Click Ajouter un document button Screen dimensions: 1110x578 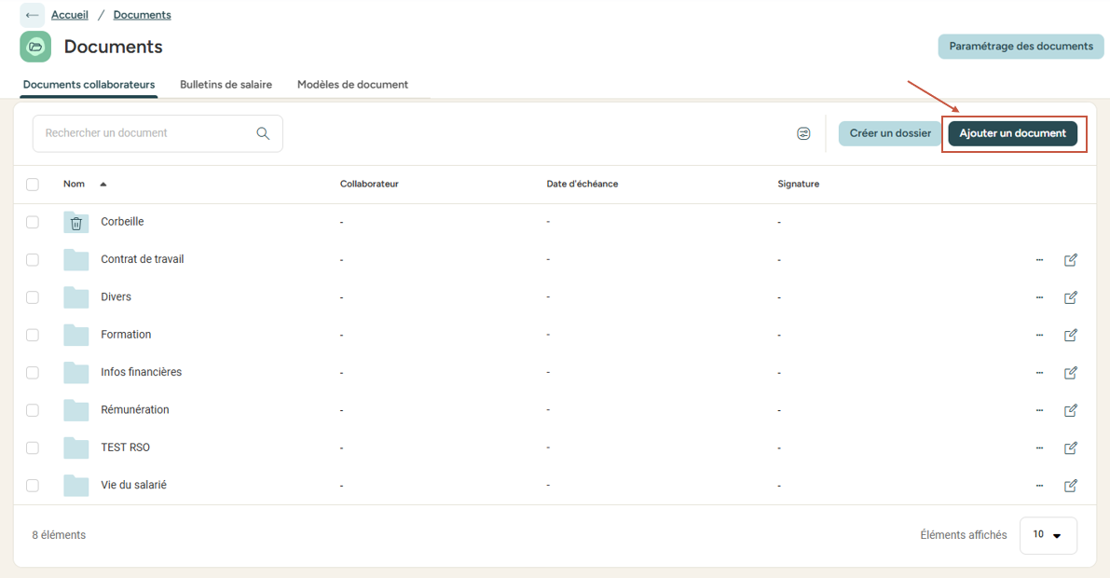pos(1012,133)
